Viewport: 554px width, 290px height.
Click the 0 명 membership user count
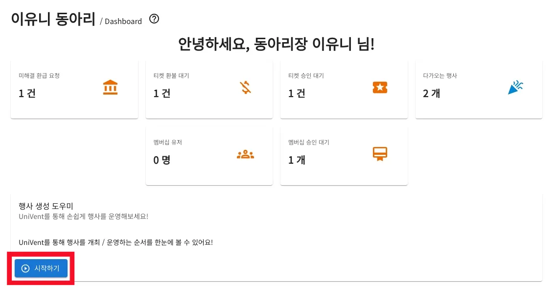162,160
